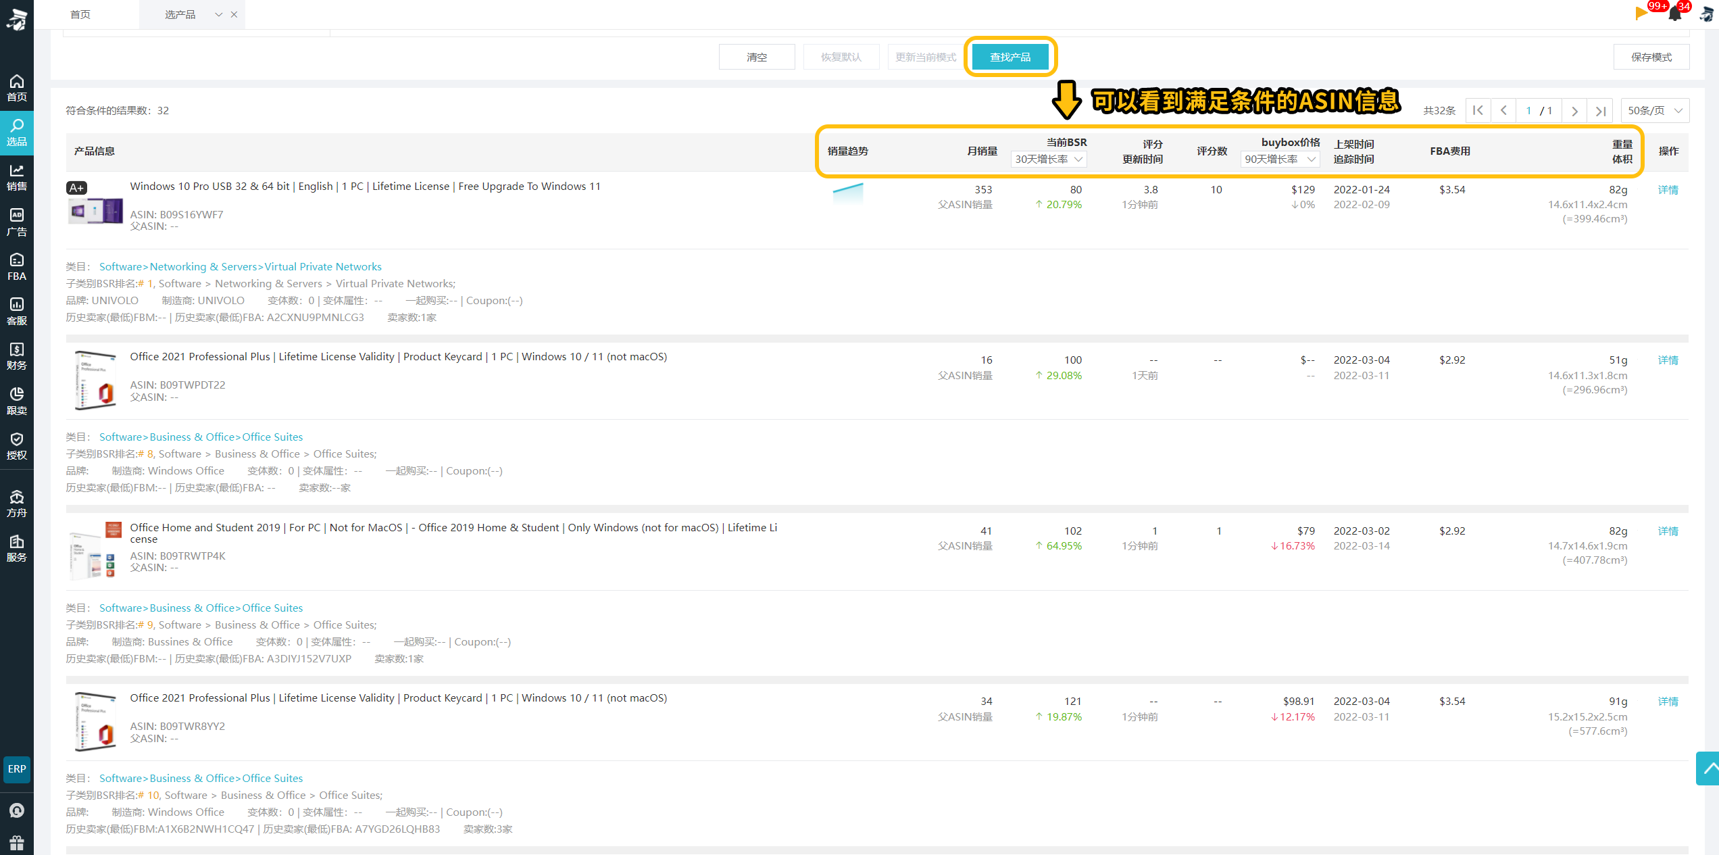Go to next results page
1719x855 pixels.
click(x=1574, y=111)
